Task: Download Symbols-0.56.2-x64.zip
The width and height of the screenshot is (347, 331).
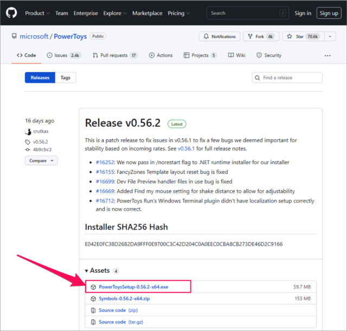Action: tap(125, 298)
